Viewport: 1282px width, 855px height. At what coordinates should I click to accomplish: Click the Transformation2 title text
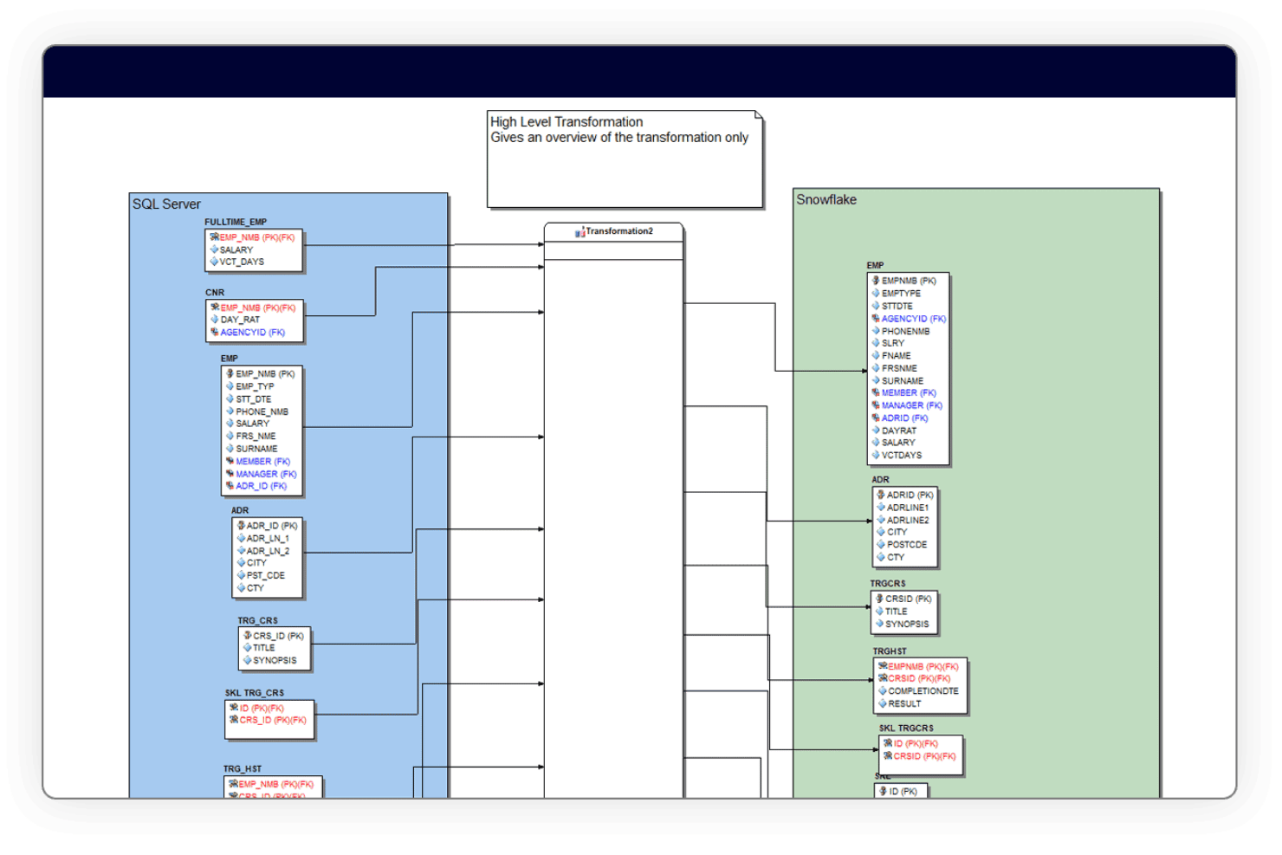pyautogui.click(x=619, y=231)
